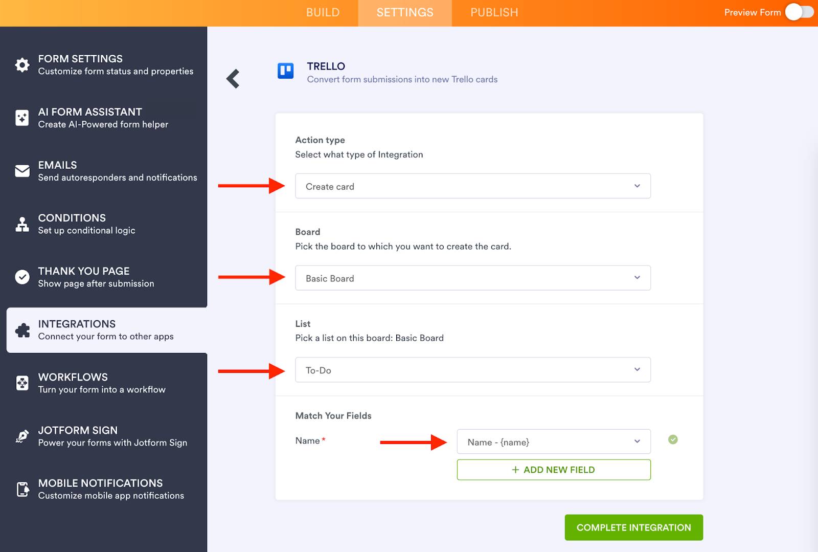The height and width of the screenshot is (552, 818).
Task: Switch to the BUILD tab
Action: click(323, 13)
